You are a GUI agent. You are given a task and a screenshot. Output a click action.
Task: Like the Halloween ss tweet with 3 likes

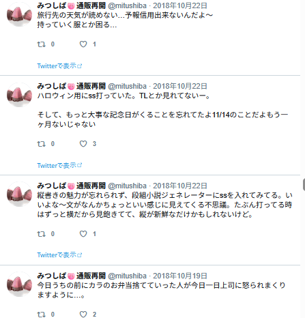click(83, 144)
